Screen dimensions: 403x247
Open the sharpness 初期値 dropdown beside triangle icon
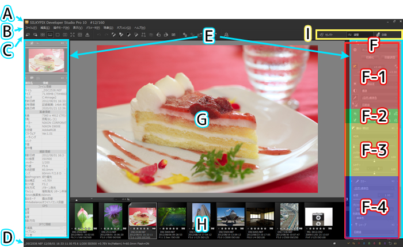379,105
